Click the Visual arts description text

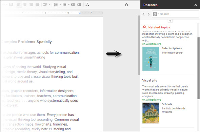point(165,91)
